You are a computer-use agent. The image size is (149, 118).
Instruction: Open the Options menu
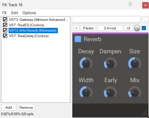point(29,13)
